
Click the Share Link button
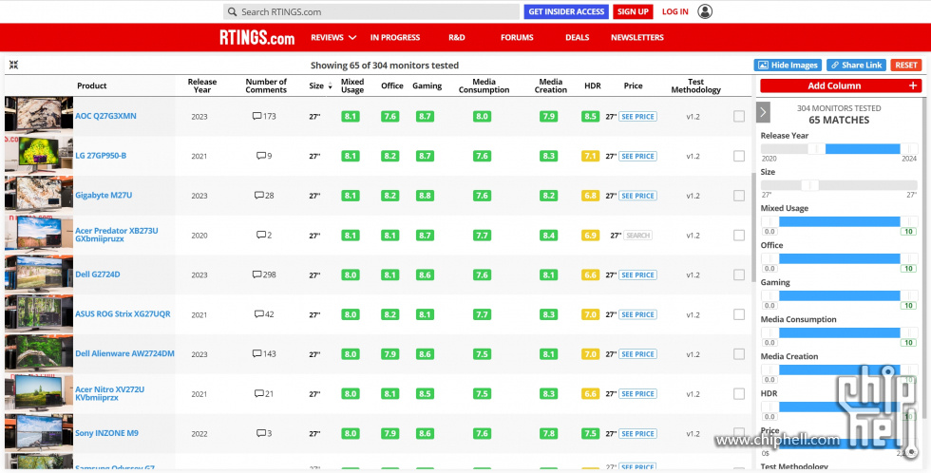856,66
